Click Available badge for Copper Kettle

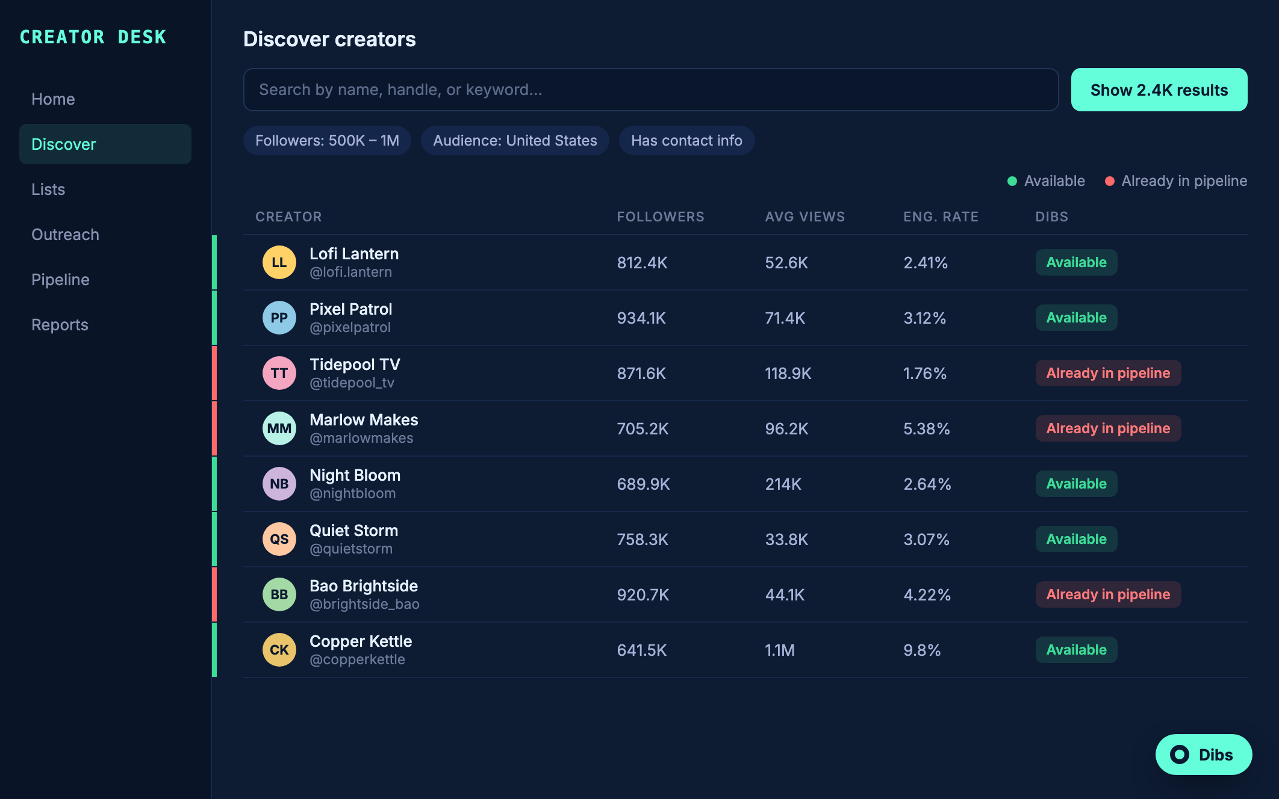click(1076, 650)
